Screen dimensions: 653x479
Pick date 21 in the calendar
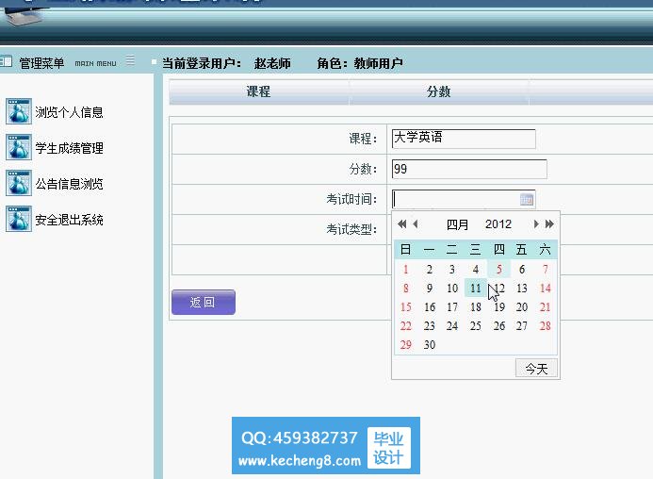tap(546, 307)
